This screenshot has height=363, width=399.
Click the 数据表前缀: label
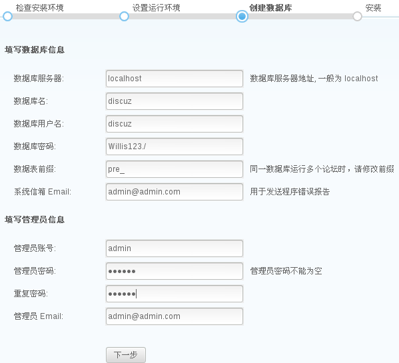35,169
